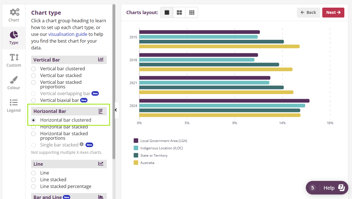Select Vertical bar clustered radio
The height and width of the screenshot is (199, 352).
pos(33,69)
